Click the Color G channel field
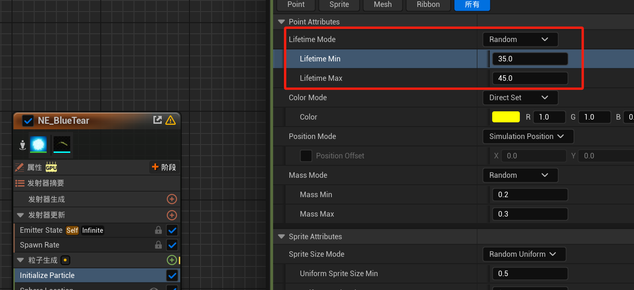The image size is (634, 290). point(595,117)
